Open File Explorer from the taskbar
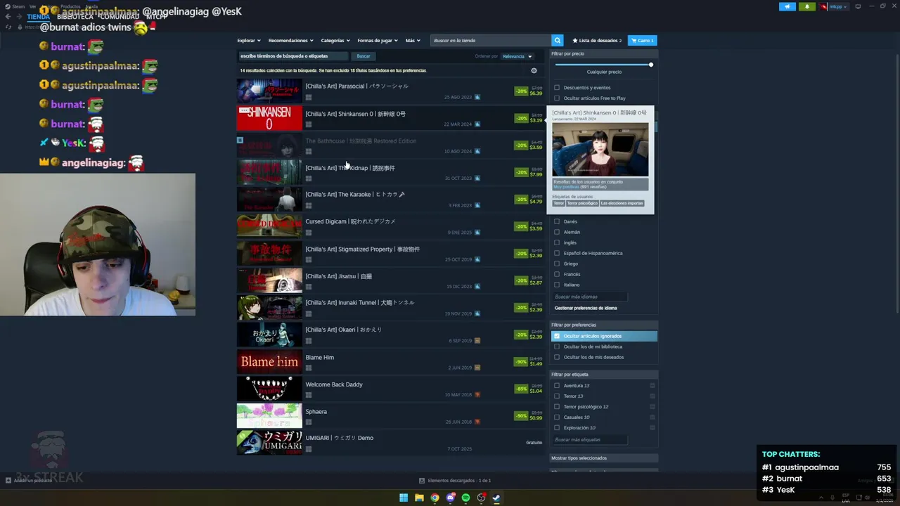This screenshot has width=900, height=506. pos(419,498)
